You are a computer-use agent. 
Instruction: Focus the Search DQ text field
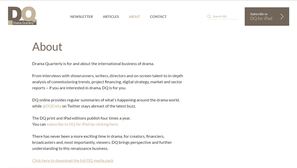click(x=224, y=16)
